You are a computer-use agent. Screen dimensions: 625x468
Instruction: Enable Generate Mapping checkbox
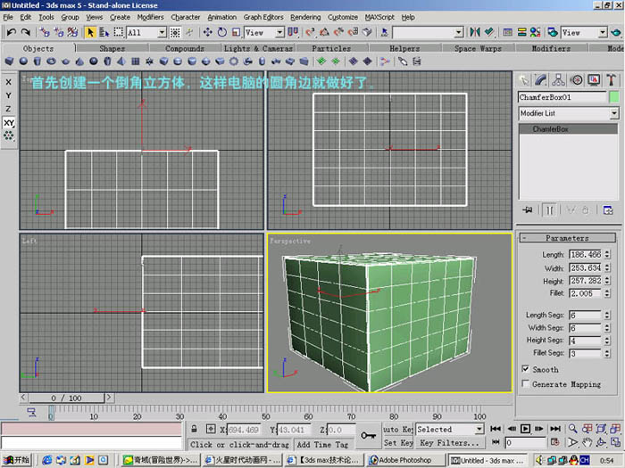[x=525, y=383]
